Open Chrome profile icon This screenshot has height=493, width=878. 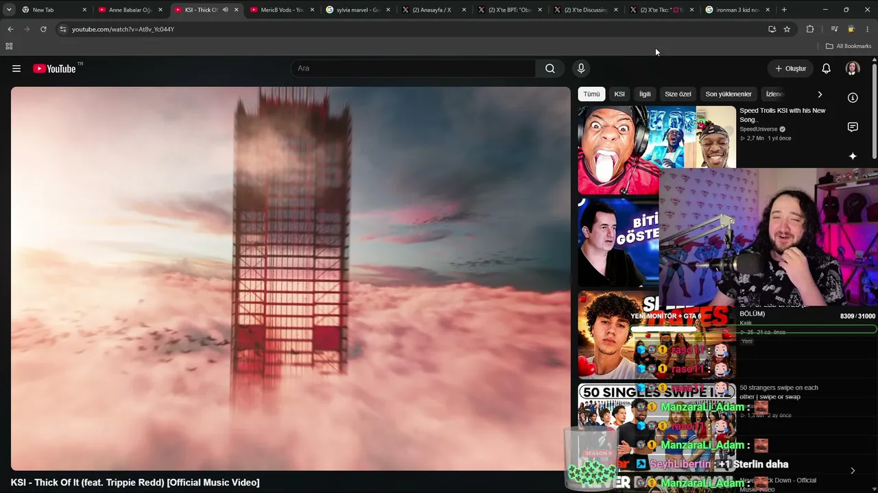coord(851,29)
